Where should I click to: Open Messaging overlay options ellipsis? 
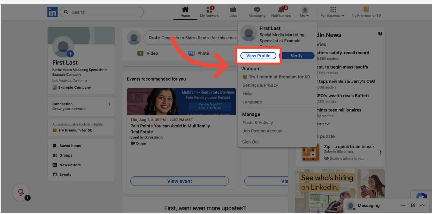403,206
